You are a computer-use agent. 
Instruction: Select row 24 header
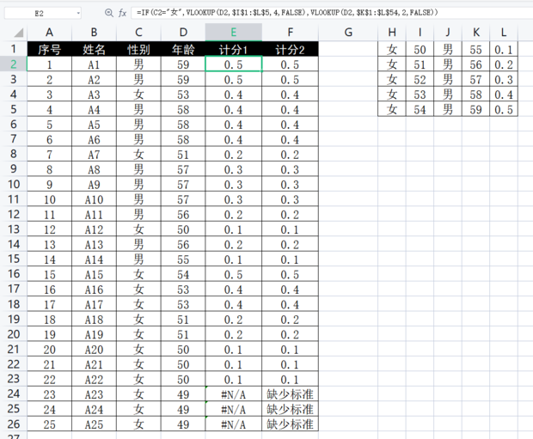click(x=13, y=394)
